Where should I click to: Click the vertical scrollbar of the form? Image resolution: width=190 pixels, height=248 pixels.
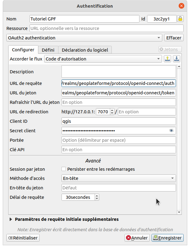[x=179, y=137]
